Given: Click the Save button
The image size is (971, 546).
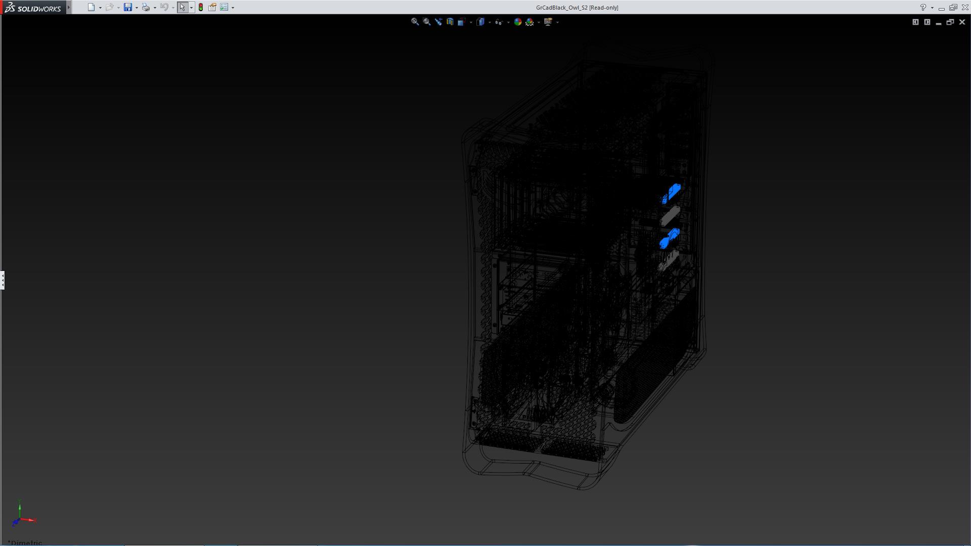Looking at the screenshot, I should (x=128, y=7).
